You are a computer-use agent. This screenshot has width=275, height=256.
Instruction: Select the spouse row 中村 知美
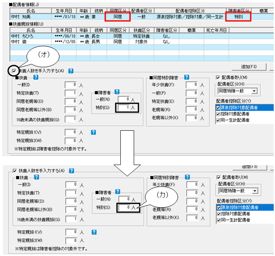pos(142,17)
